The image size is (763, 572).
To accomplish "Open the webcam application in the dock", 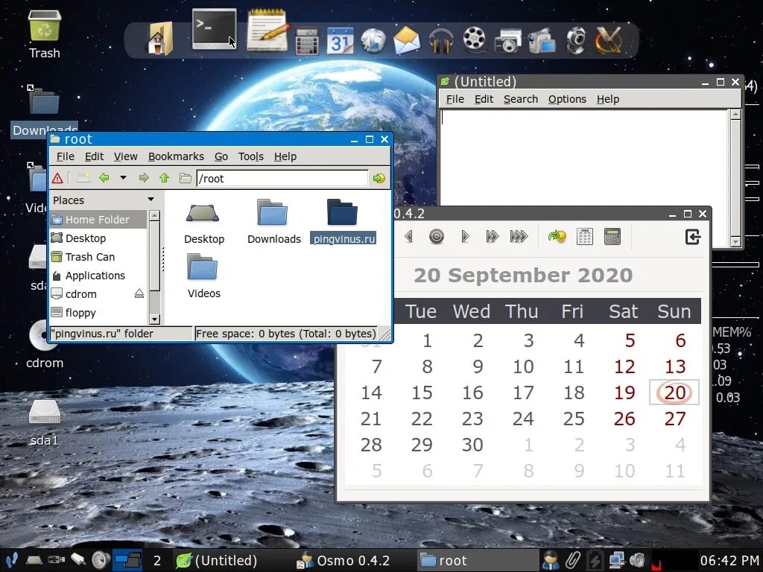I will (x=576, y=41).
